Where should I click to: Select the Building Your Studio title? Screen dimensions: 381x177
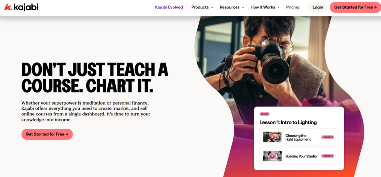(x=301, y=156)
